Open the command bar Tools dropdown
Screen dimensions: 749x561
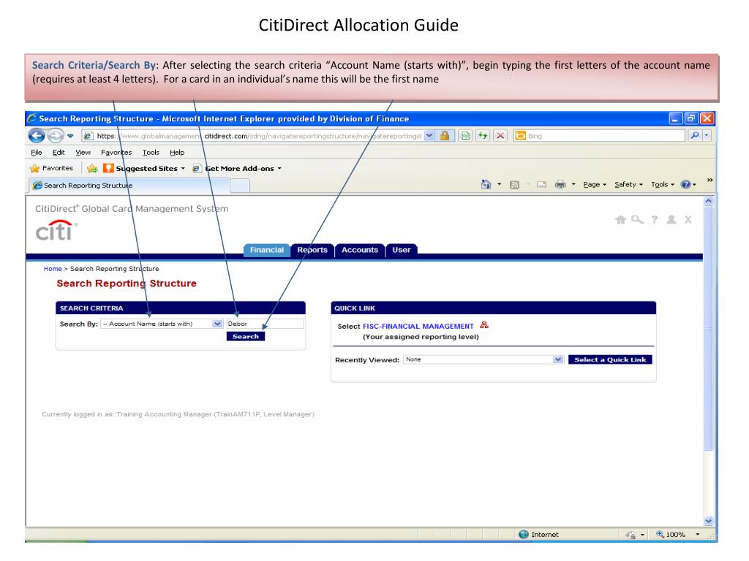click(663, 185)
